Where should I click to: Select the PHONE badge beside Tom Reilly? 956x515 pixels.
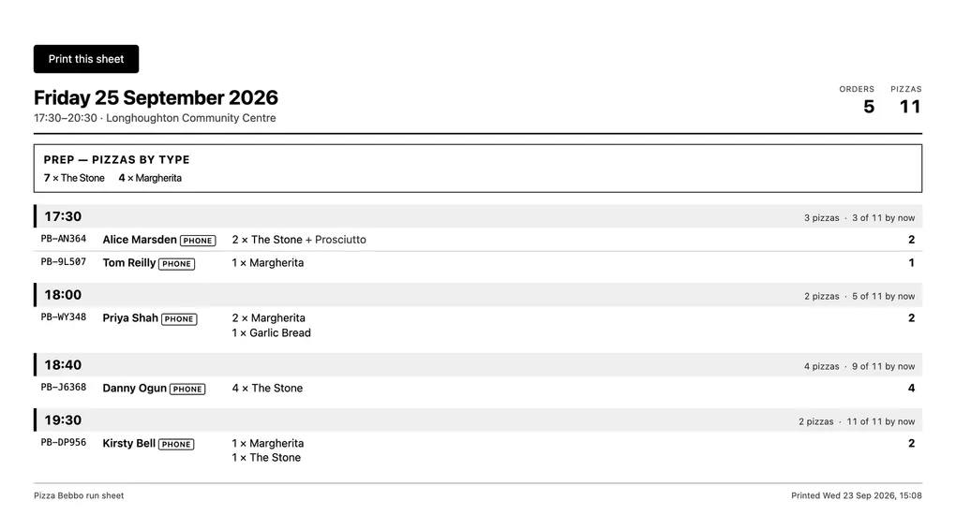pos(177,264)
